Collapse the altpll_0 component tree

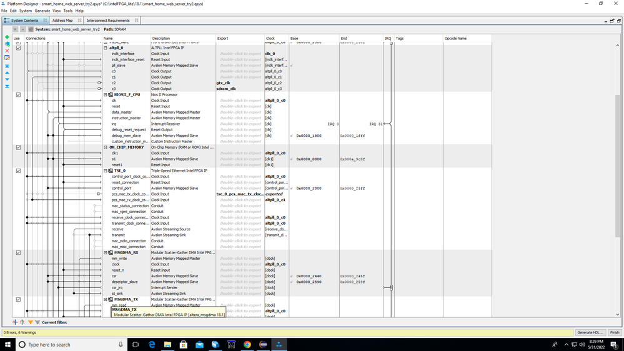point(106,47)
